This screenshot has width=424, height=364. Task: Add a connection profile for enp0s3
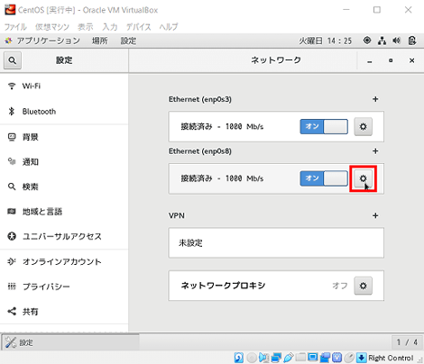coord(375,99)
